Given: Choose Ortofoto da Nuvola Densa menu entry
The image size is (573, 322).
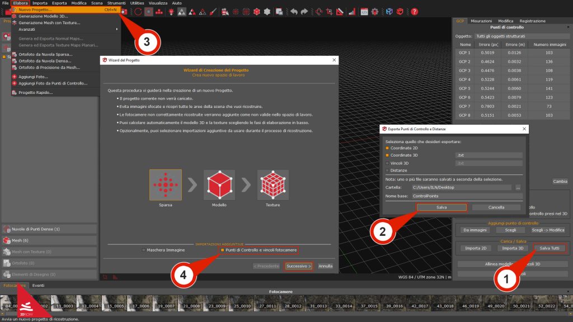Looking at the screenshot, I should tap(55, 61).
